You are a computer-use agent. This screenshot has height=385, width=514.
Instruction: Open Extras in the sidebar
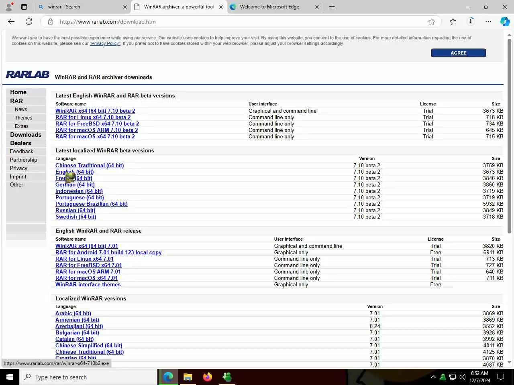point(22,126)
